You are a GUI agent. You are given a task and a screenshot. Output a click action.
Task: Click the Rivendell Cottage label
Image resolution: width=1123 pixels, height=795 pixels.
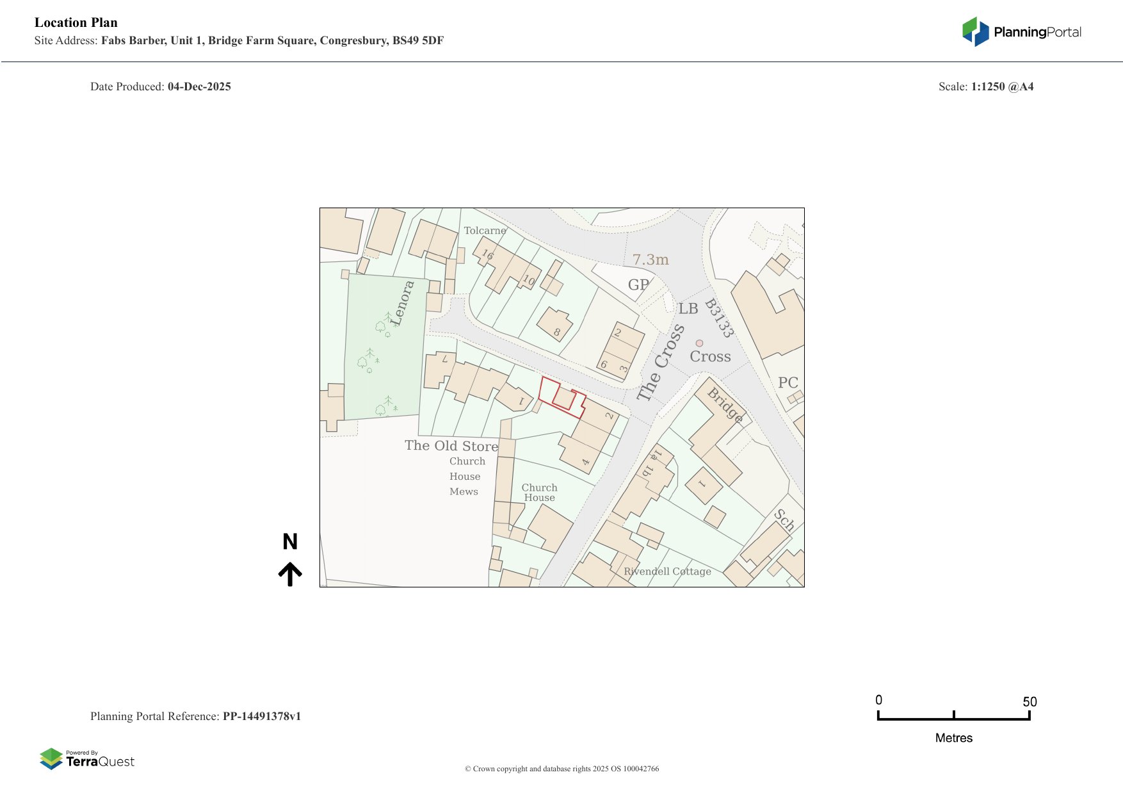(667, 571)
